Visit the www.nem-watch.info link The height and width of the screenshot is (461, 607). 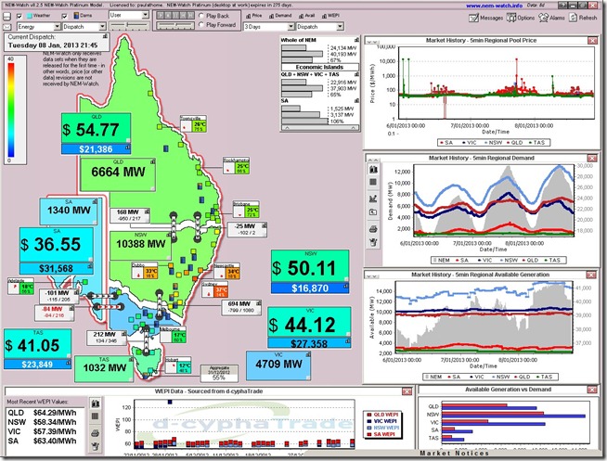pos(494,6)
